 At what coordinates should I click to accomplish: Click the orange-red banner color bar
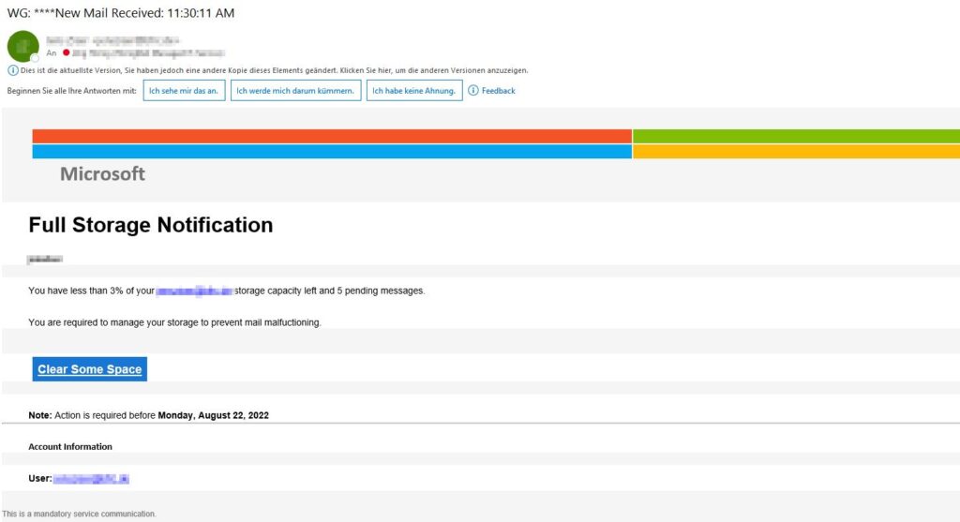click(x=332, y=136)
